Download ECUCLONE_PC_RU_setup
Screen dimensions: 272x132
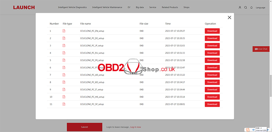(212, 53)
